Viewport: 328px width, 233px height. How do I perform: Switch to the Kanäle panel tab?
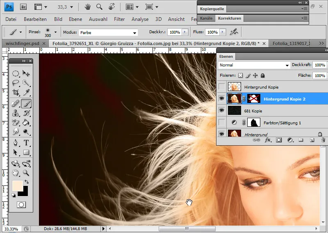click(206, 18)
